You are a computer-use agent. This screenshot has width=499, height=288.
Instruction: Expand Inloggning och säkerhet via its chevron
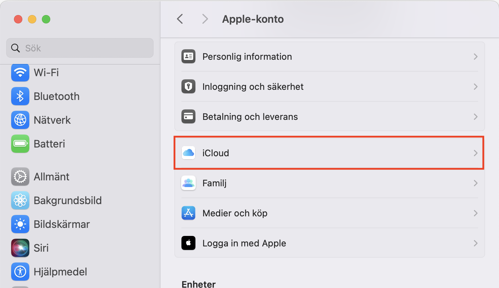click(x=476, y=87)
